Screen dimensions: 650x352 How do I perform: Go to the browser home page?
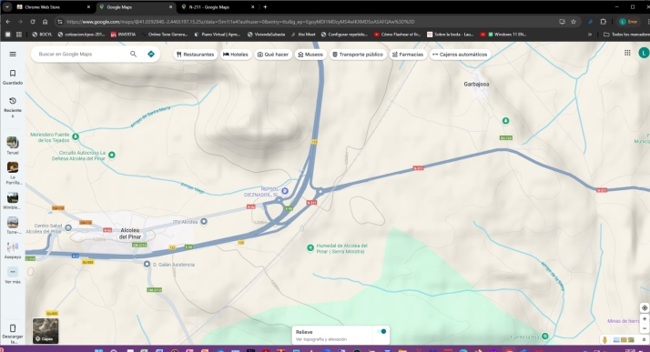click(x=46, y=22)
